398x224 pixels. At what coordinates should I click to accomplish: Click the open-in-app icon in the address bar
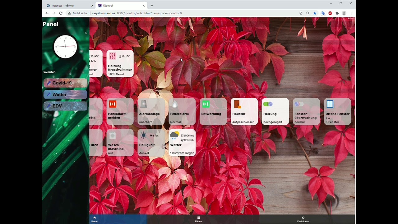[x=301, y=13]
